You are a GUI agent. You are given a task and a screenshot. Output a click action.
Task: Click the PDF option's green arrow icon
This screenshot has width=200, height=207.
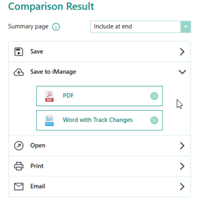[x=154, y=96]
